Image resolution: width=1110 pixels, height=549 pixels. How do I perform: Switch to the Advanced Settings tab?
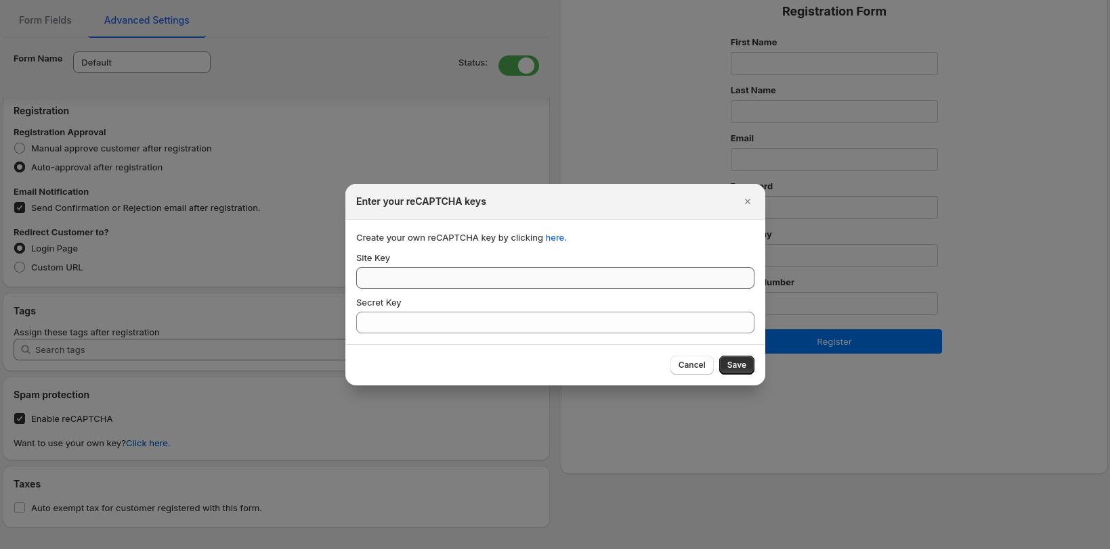[x=146, y=20]
